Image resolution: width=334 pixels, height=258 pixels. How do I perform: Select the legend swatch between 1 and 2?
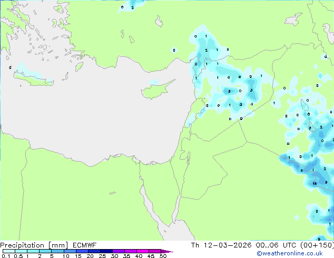[x=33, y=251]
